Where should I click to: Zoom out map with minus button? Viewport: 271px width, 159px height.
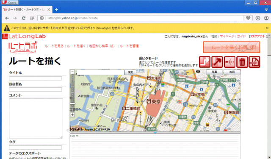(x=72, y=72)
